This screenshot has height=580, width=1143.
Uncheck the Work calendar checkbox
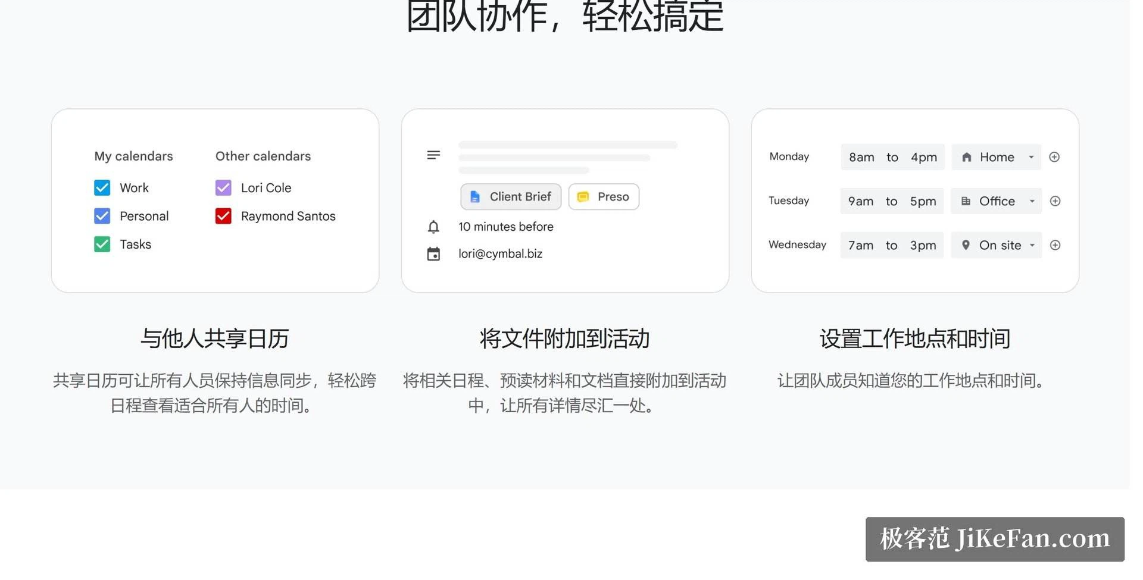(102, 188)
